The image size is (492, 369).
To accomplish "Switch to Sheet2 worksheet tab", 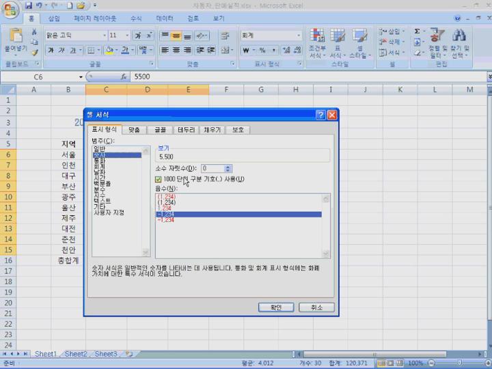I will tap(76, 354).
